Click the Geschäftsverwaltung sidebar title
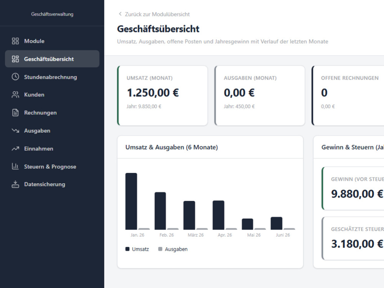The width and height of the screenshot is (384, 288). (52, 14)
